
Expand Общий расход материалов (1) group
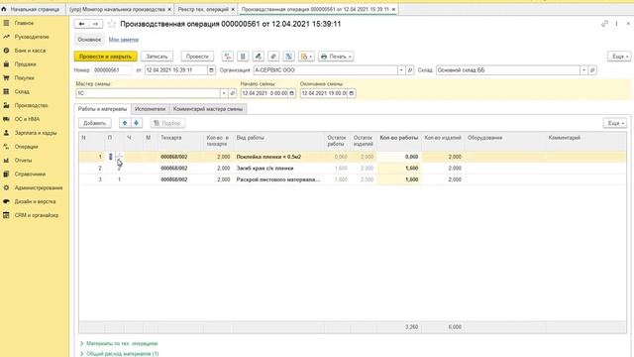[x=119, y=353]
